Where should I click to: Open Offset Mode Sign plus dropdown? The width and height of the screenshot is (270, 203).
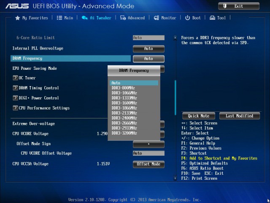[x=148, y=144]
